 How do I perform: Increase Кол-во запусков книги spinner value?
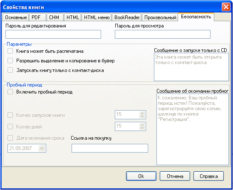tap(142, 113)
